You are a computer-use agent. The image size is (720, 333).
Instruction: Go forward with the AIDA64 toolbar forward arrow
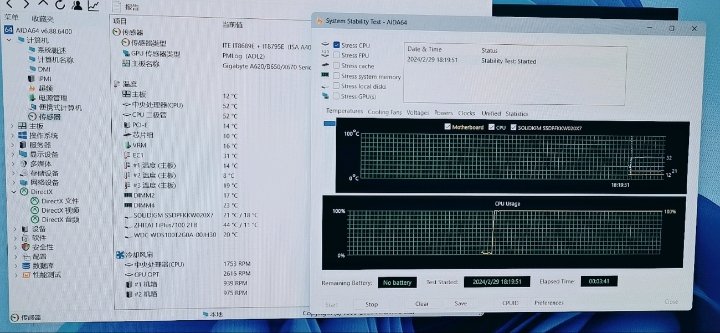coord(26,4)
